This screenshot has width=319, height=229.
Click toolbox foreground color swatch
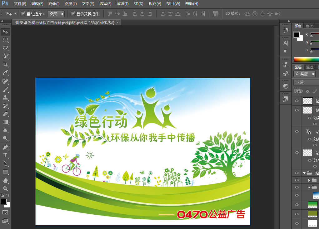pos(4,201)
